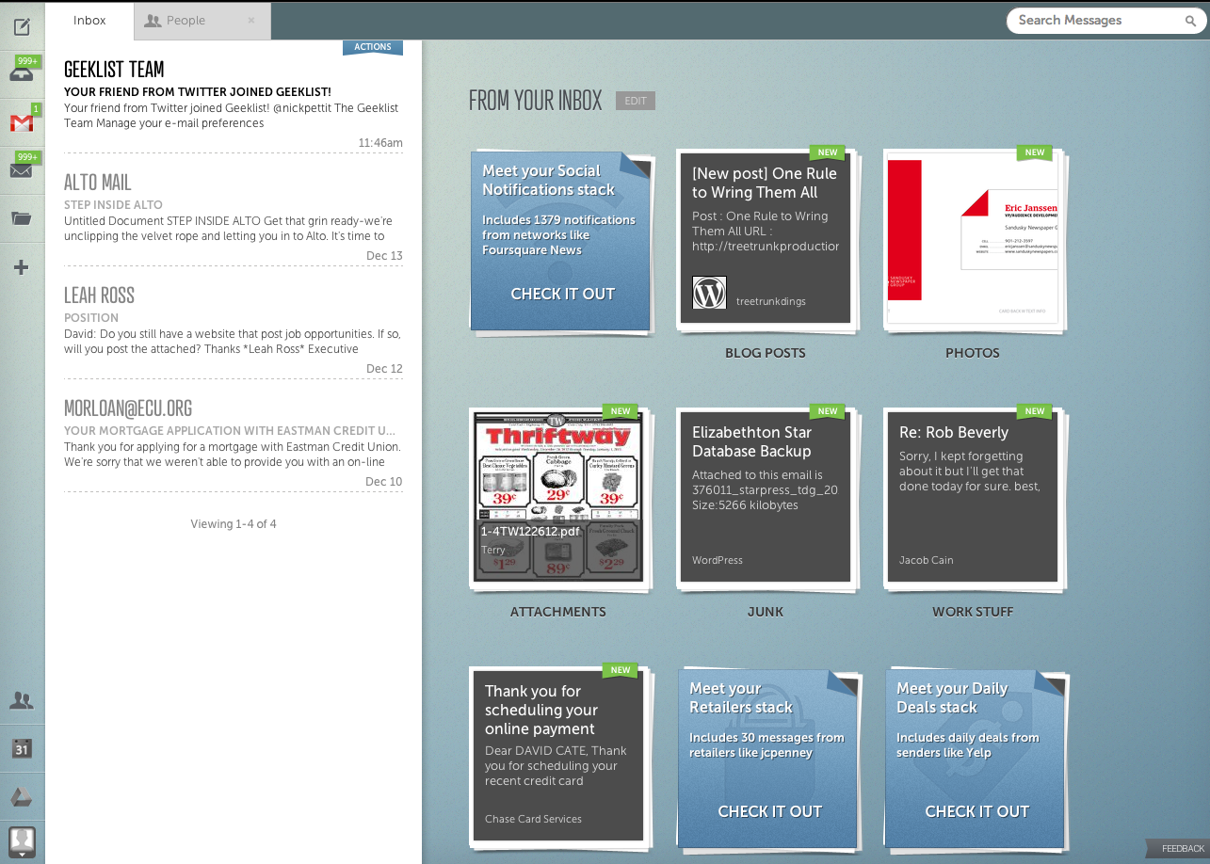Viewport: 1210px width, 864px height.
Task: Click Check It Out on Daily Deals stack
Action: coord(976,811)
